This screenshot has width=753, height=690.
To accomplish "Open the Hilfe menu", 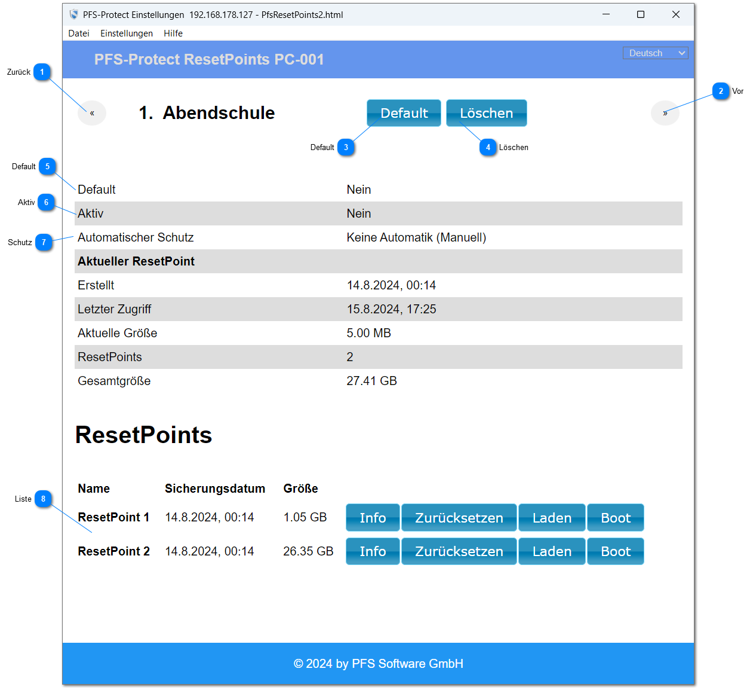I will [x=173, y=33].
